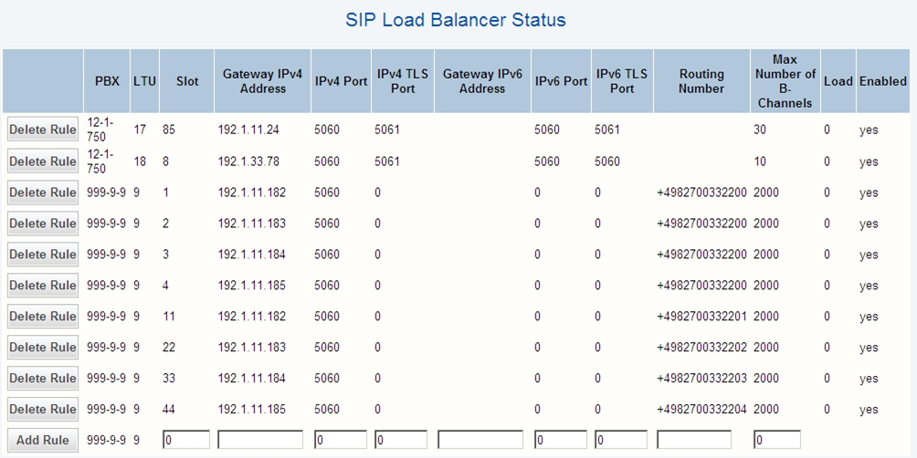Screen dimensions: 917x458
Task: Click the LTU value 17
Action: click(140, 130)
